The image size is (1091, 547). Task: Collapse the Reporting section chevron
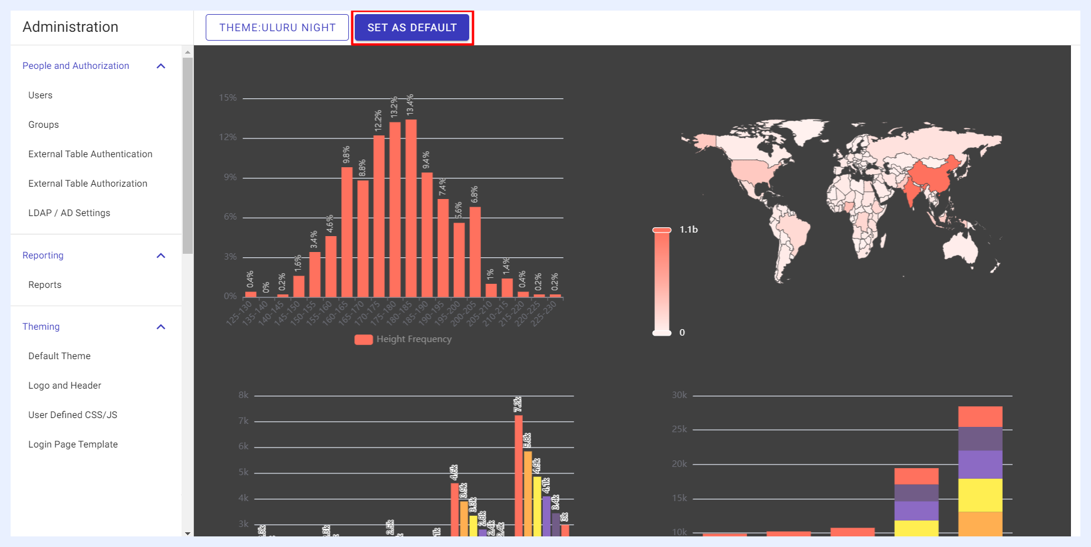click(161, 256)
